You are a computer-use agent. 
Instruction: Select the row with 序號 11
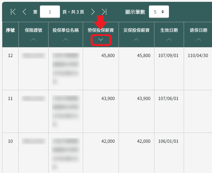pos(10,98)
